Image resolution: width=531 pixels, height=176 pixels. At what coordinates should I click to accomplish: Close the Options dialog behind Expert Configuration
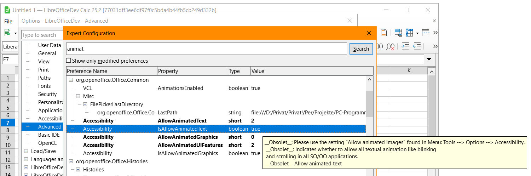click(350, 21)
